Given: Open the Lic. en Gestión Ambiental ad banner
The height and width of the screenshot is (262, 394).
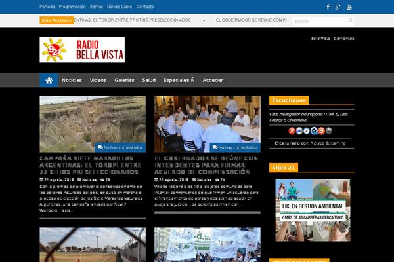Looking at the screenshot, I should [x=313, y=210].
